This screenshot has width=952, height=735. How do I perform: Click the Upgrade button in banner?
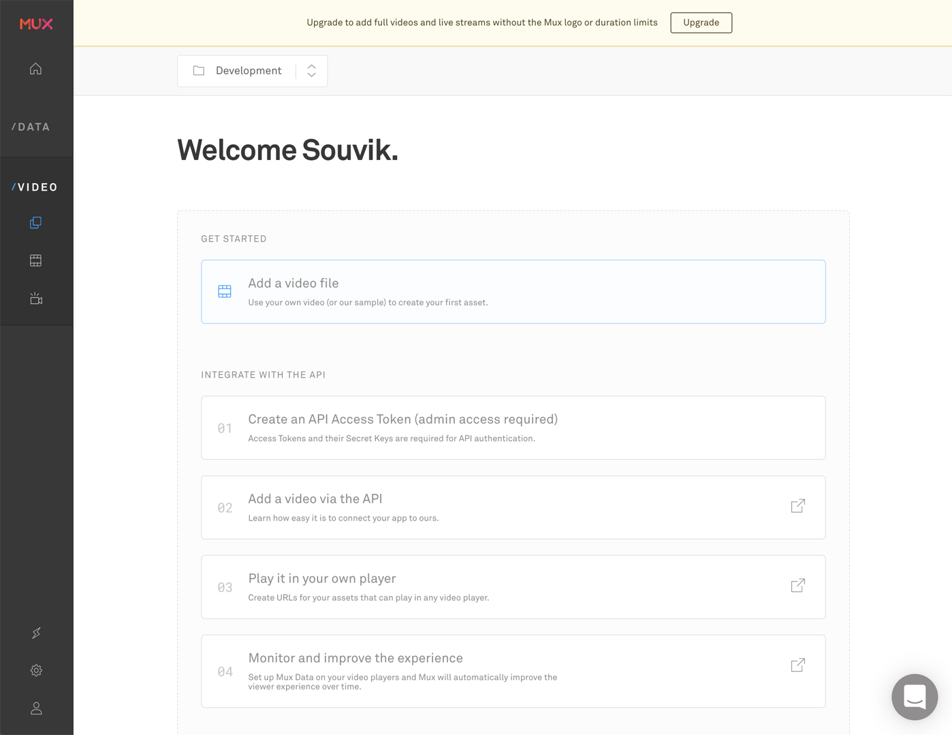pos(701,22)
